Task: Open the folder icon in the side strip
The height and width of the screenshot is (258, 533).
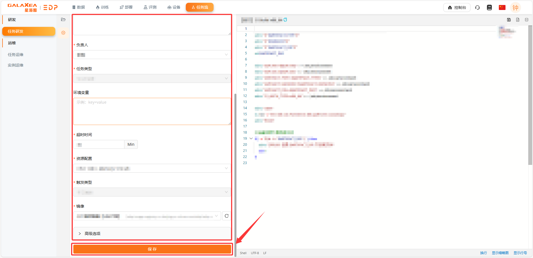Action: 63,19
